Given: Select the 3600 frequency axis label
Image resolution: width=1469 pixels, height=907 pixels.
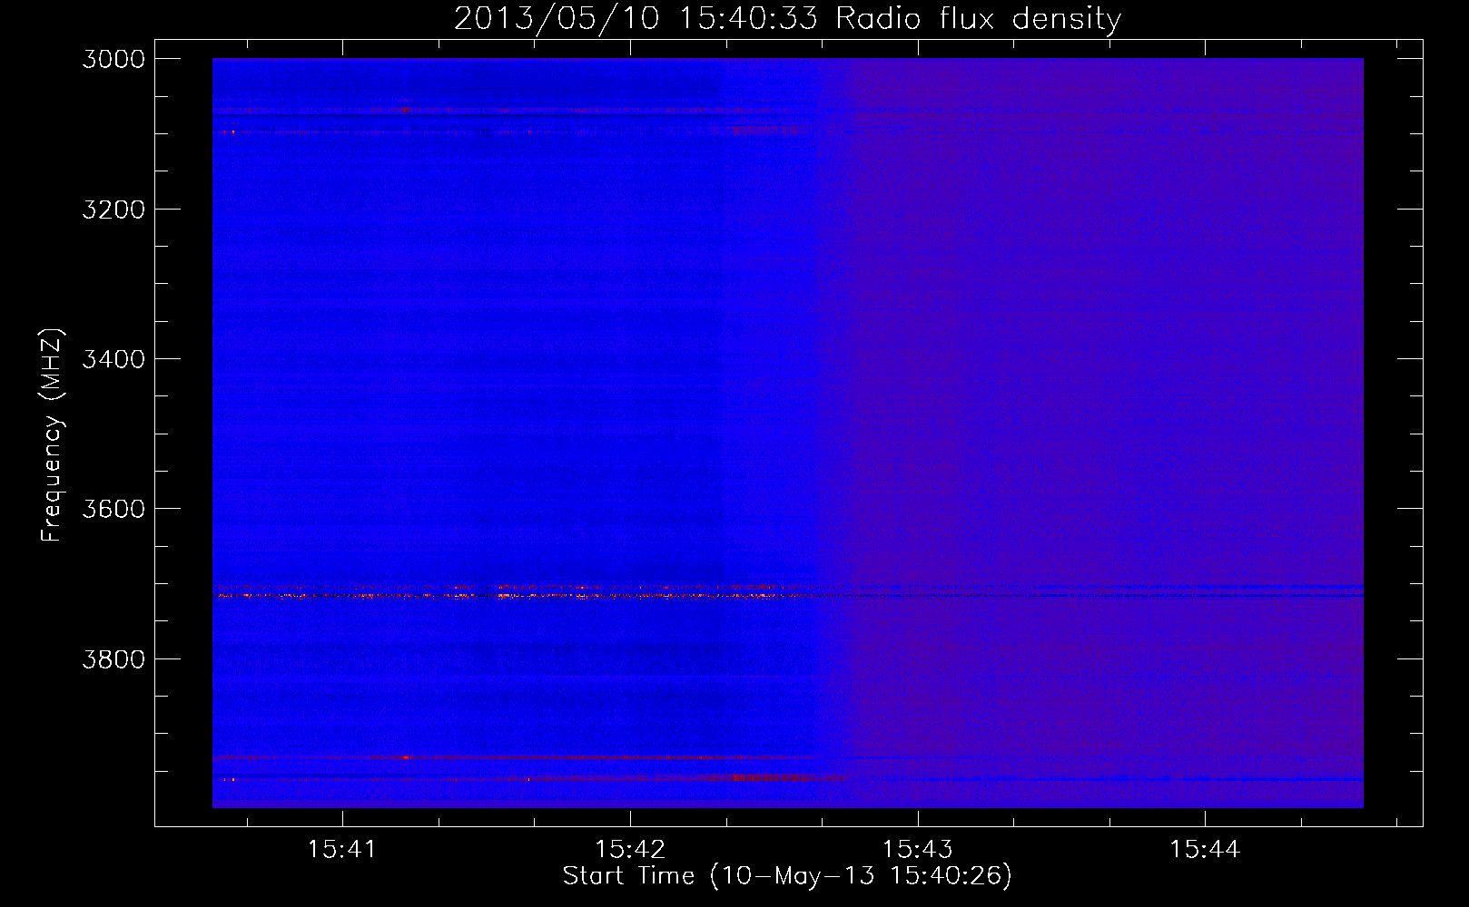Looking at the screenshot, I should tap(113, 509).
